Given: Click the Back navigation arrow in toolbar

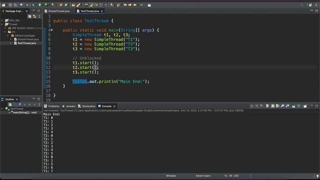Looking at the screenshot, I should (x=134, y=5).
